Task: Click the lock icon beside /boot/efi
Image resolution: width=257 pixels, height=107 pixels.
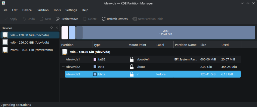Action: [x=132, y=59]
